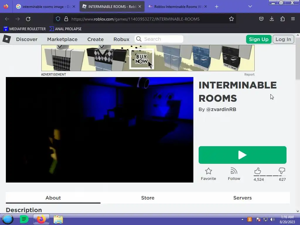Open the Robux navigation link
The image size is (300, 225).
122,39
